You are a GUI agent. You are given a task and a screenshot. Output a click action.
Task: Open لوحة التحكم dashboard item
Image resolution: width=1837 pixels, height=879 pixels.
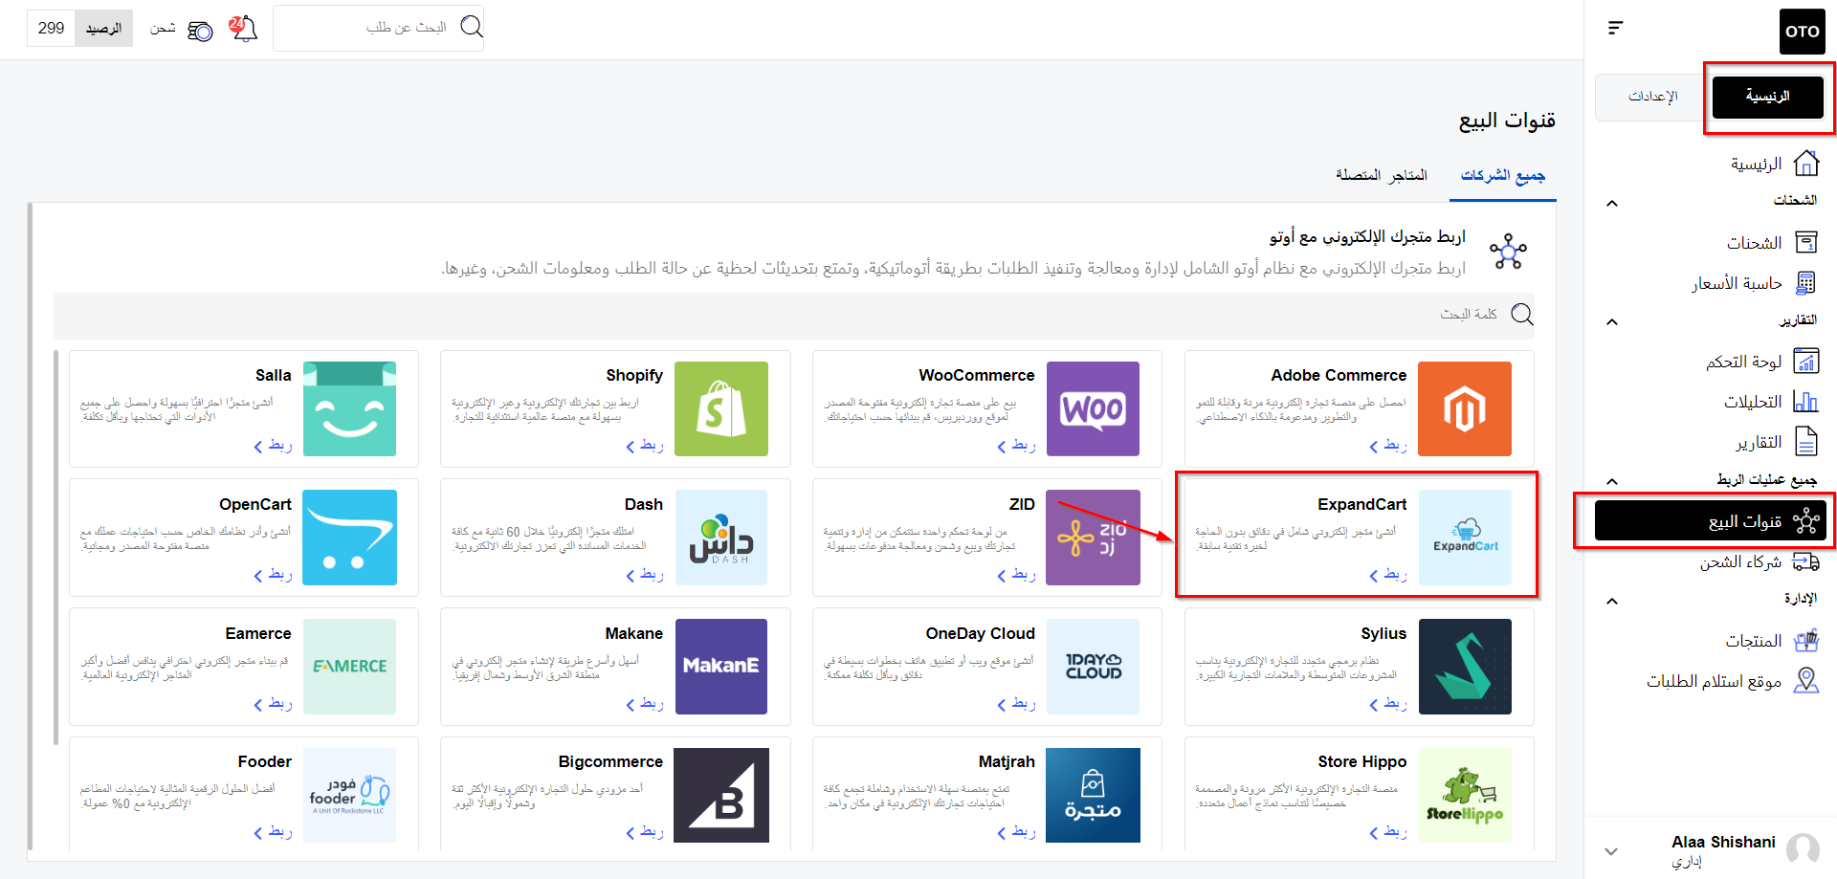coord(1760,362)
